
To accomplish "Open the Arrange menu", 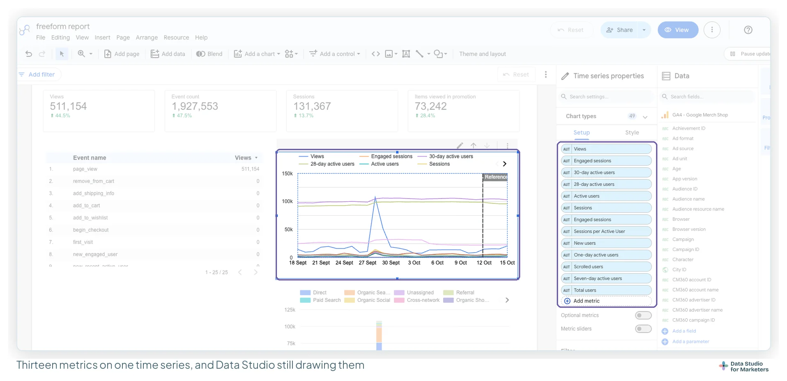I will [x=147, y=37].
